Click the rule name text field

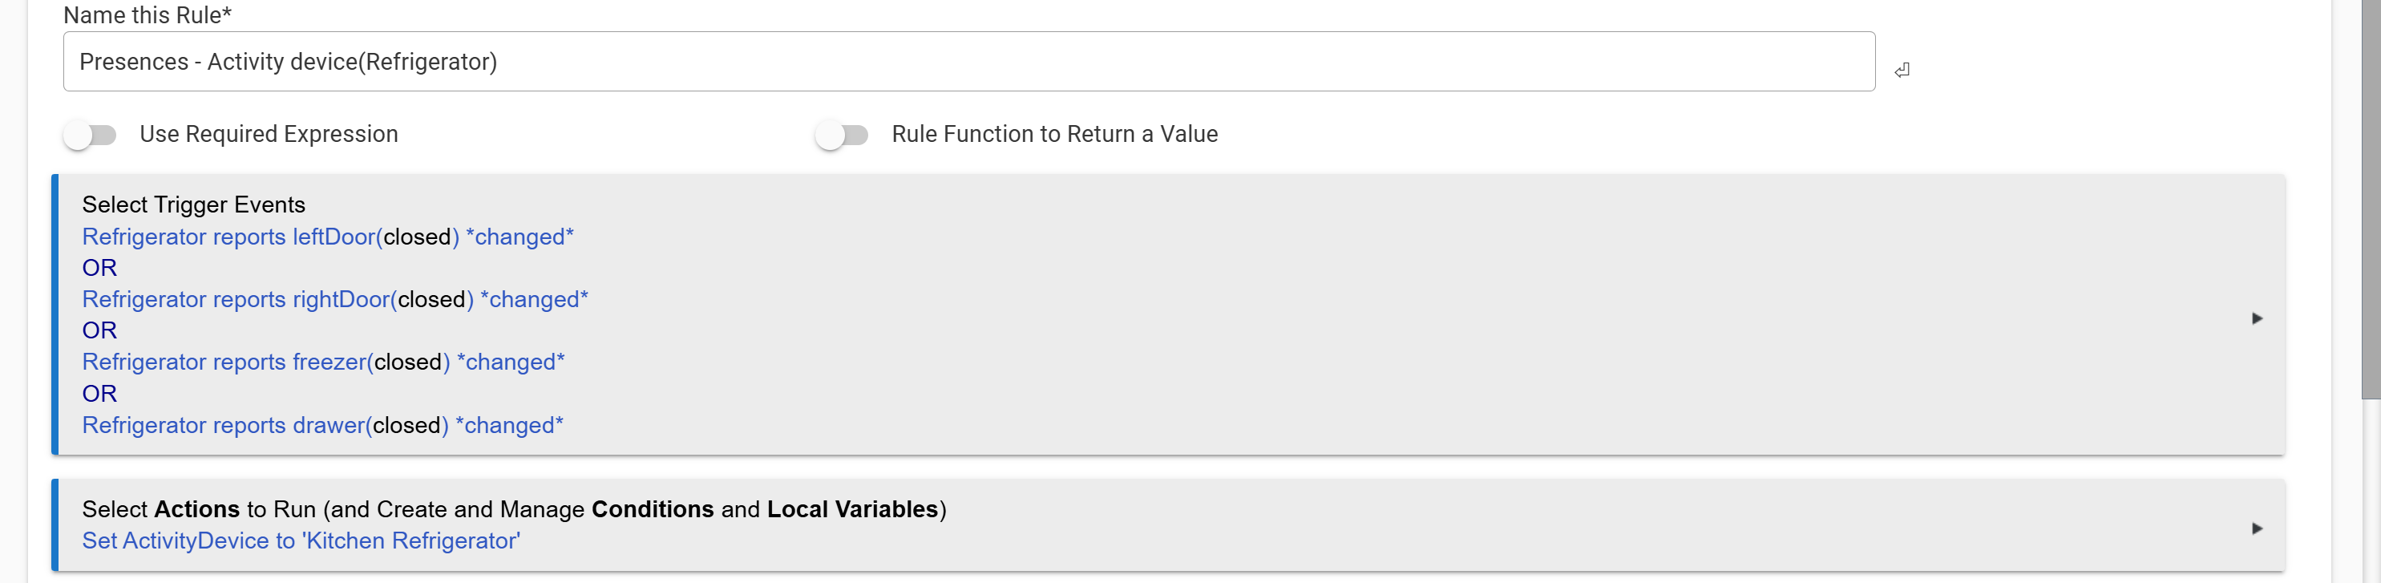[x=968, y=62]
